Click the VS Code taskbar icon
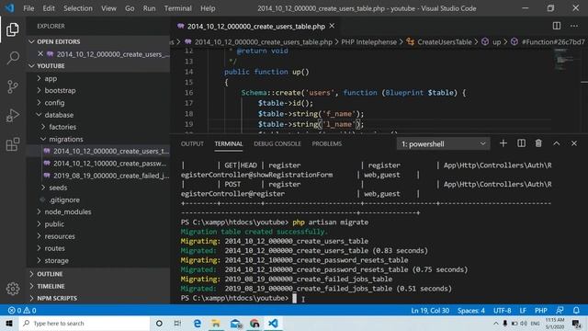Viewport: 588px width, 331px height. pos(274,323)
